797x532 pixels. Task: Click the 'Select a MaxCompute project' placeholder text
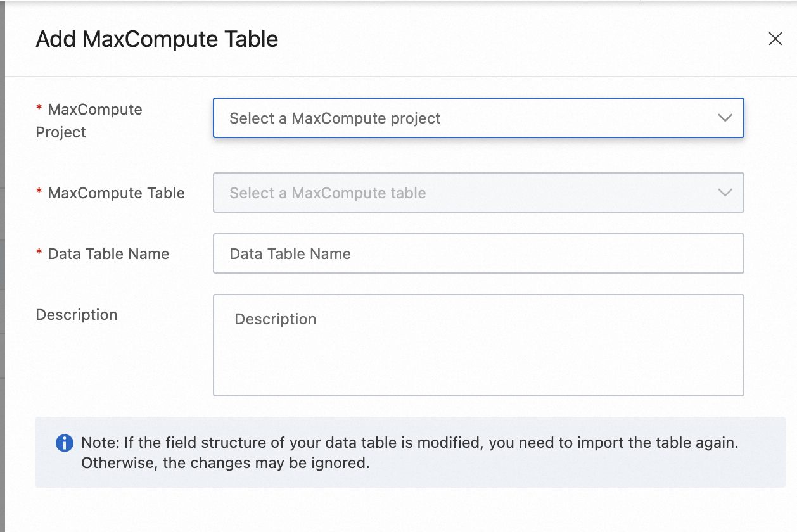pos(335,118)
